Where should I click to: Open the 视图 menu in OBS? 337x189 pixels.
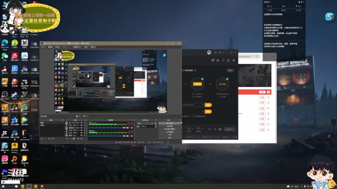(x=58, y=47)
